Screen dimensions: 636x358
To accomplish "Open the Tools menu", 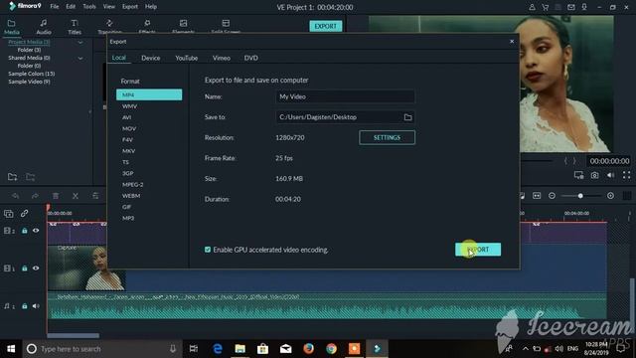I will pyautogui.click(x=89, y=7).
